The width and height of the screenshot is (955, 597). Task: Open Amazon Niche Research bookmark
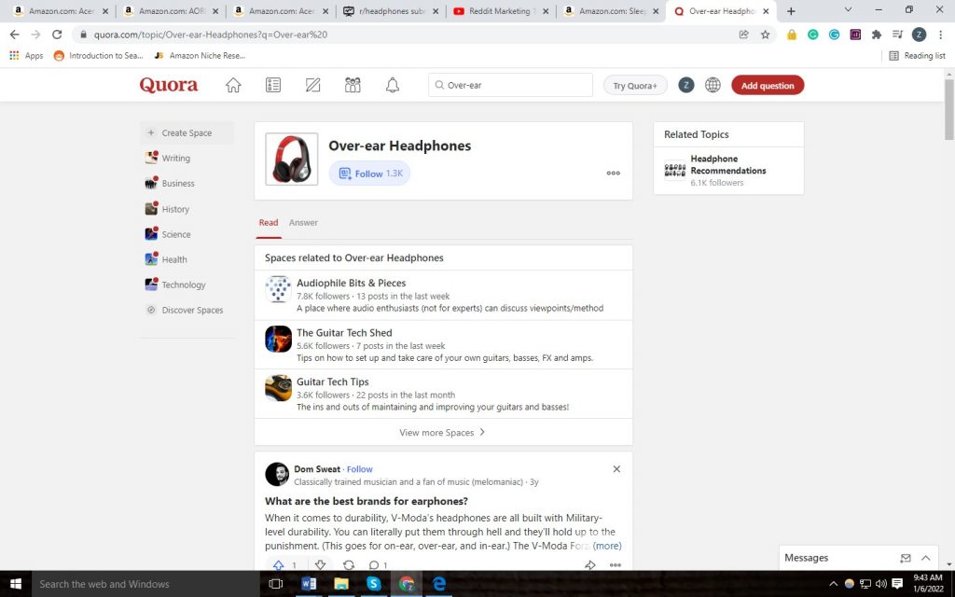(200, 55)
